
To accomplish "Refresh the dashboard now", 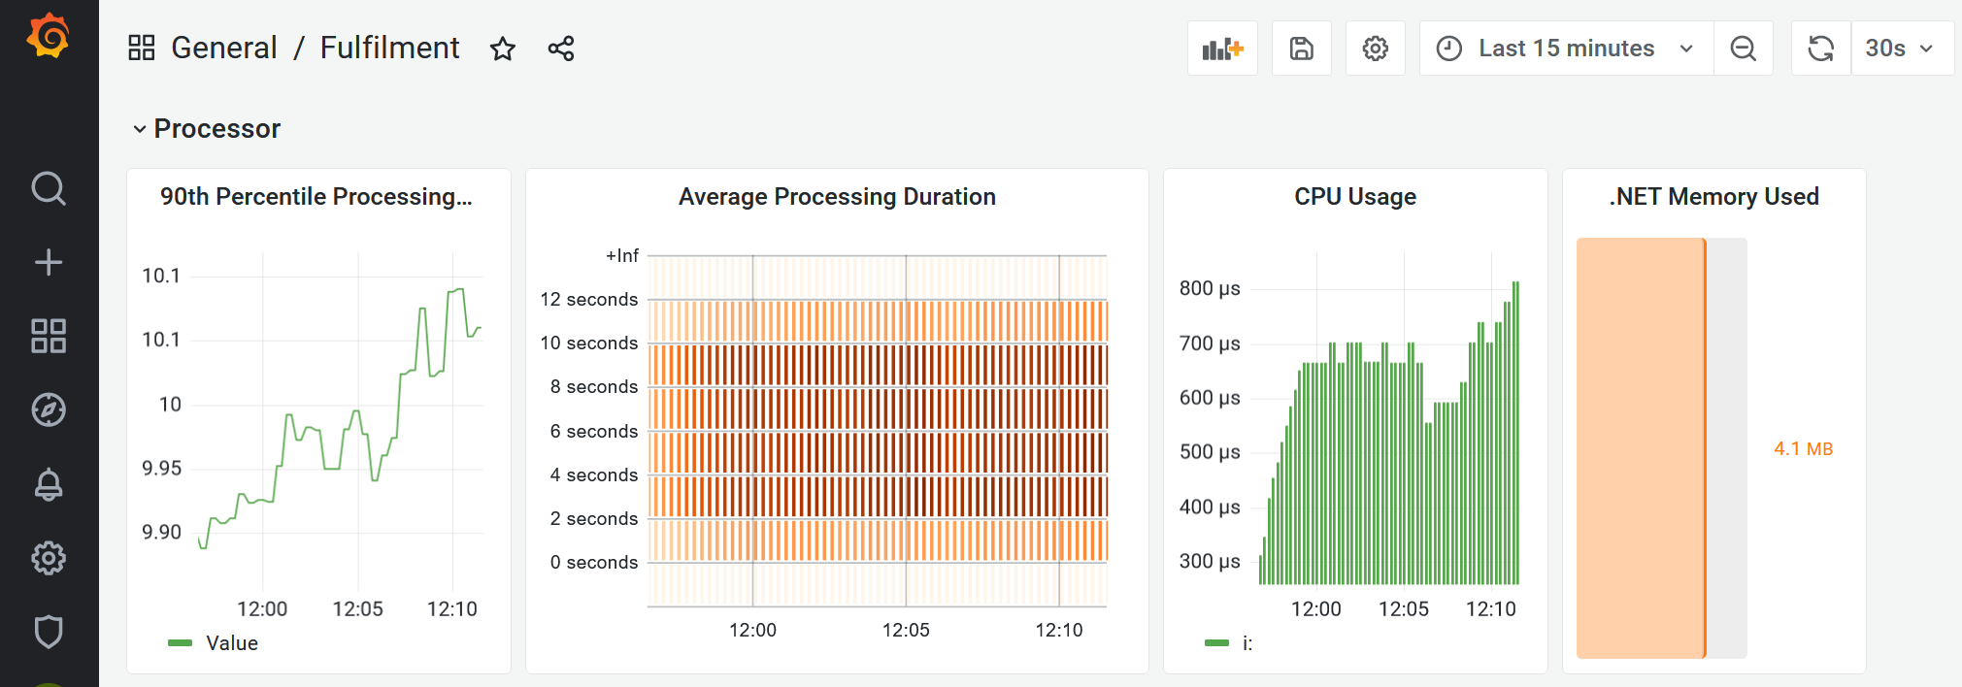I will click(x=1821, y=49).
